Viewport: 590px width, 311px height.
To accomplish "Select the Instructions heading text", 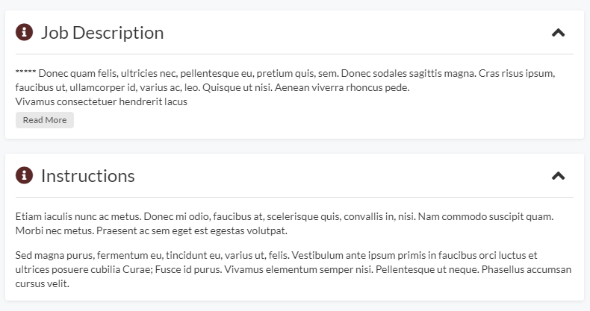I will (x=87, y=176).
